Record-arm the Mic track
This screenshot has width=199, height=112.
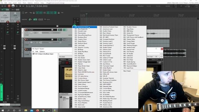tap(26, 40)
